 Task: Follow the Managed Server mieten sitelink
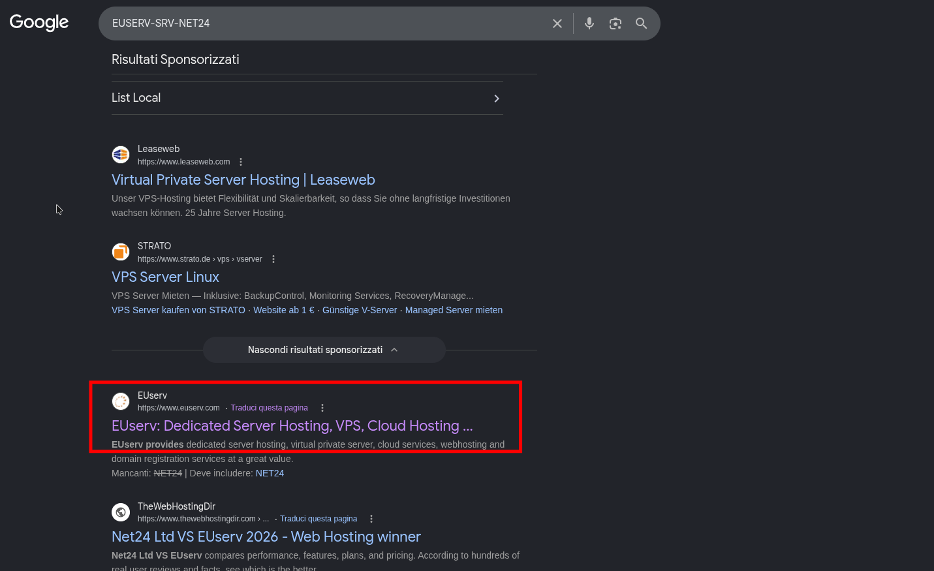(x=454, y=310)
